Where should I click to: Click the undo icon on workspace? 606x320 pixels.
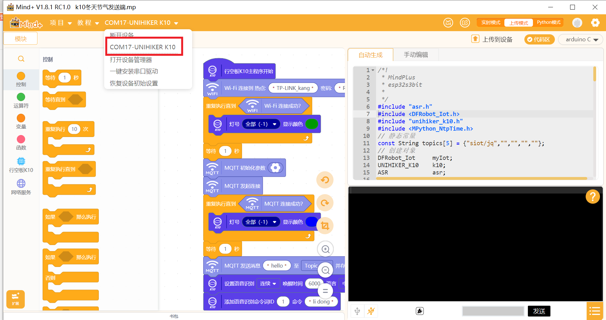[x=325, y=180]
